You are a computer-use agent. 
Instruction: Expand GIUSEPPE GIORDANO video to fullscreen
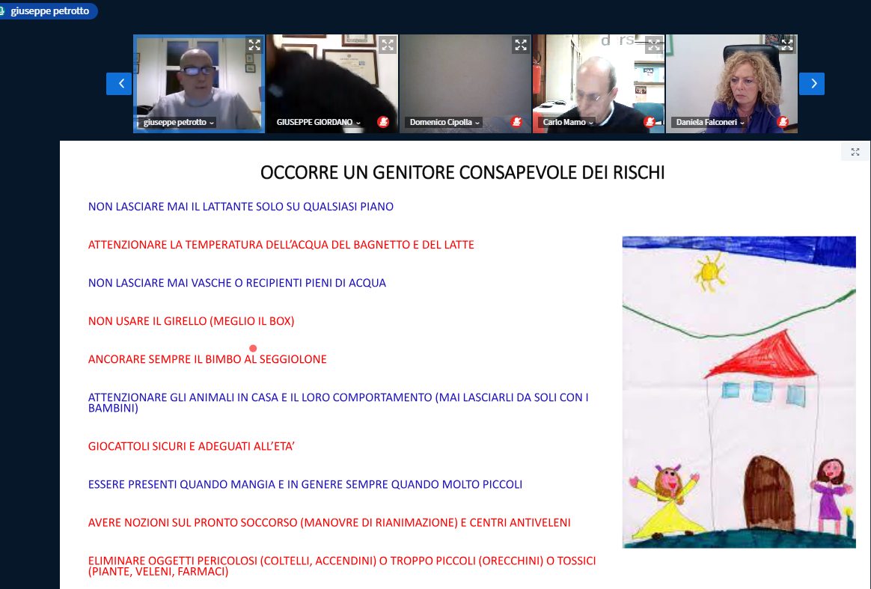[387, 45]
